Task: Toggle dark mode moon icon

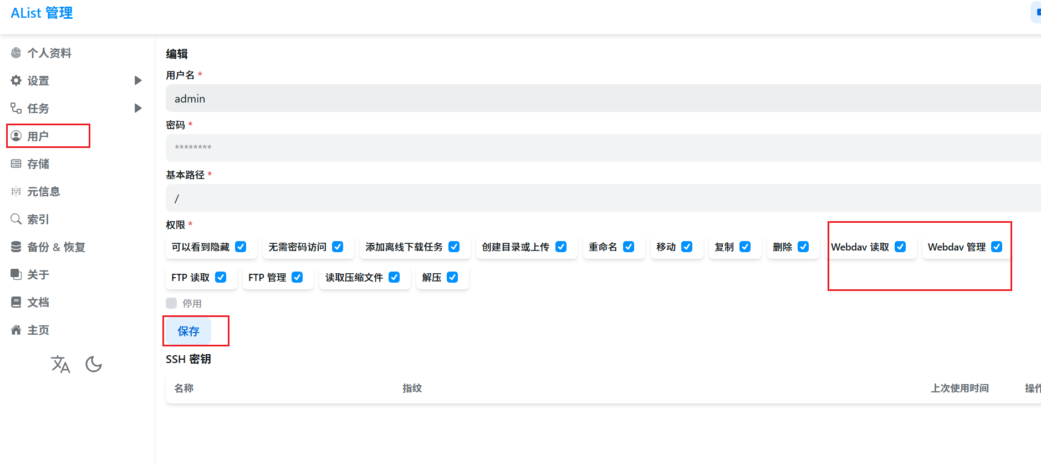Action: (x=94, y=364)
